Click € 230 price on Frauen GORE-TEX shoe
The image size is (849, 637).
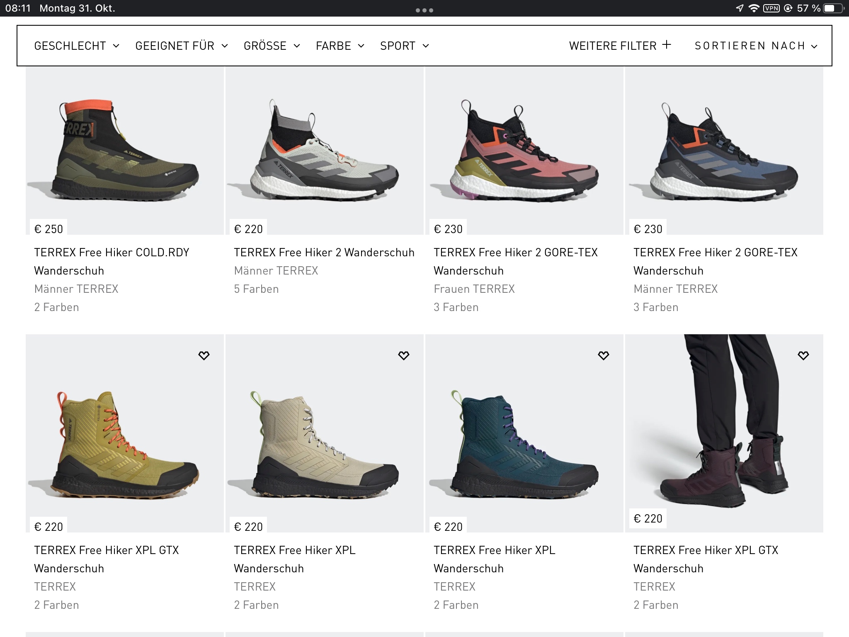[x=448, y=229]
